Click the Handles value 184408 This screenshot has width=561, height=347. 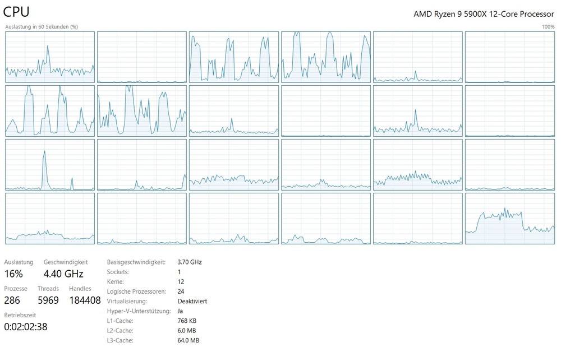[85, 300]
